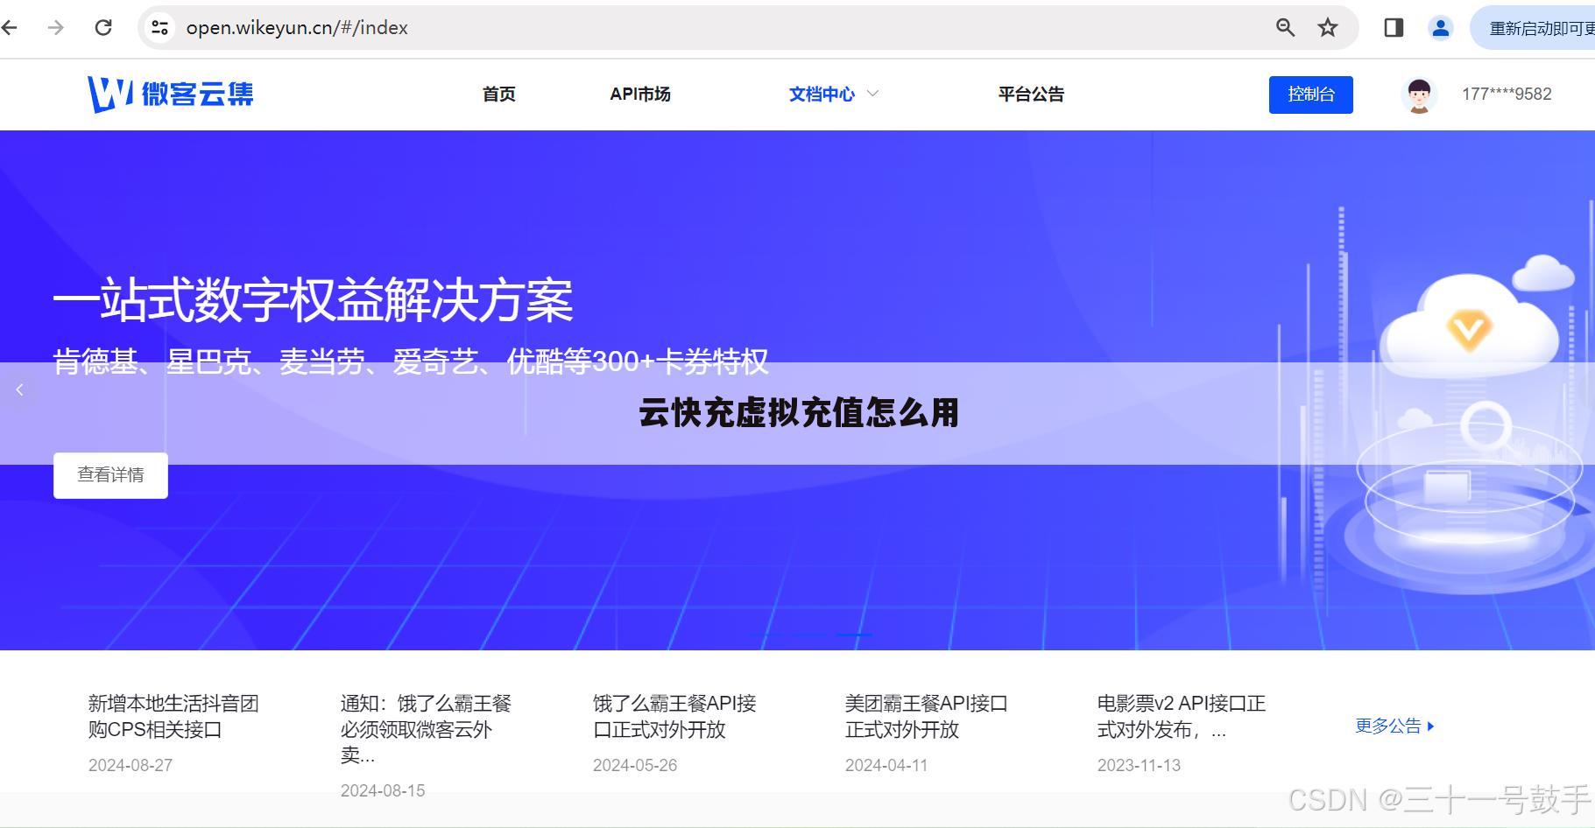Open 平台公告 navigation item

(x=1031, y=94)
